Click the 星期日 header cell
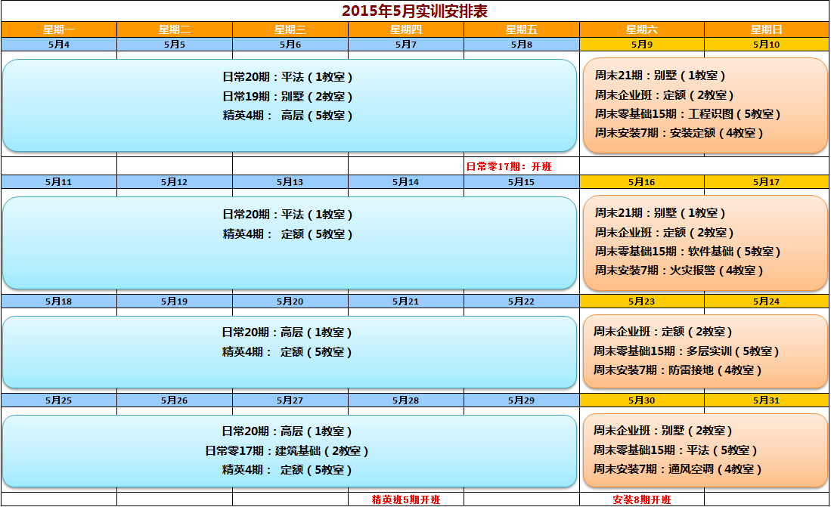 click(766, 29)
